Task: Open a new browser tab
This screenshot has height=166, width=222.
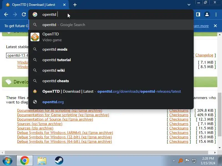Action: [75, 5]
